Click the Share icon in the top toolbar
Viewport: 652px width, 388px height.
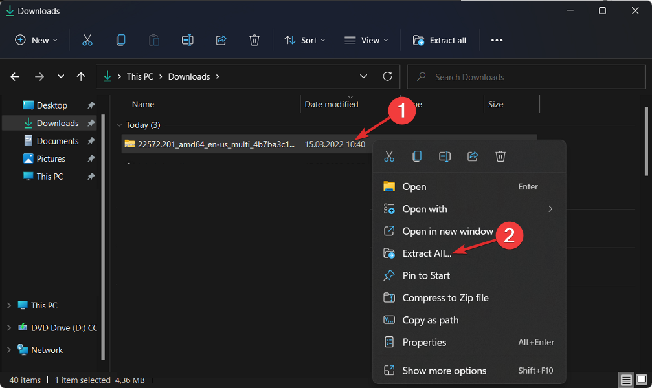[221, 40]
